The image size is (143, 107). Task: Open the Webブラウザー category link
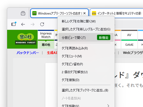(133, 53)
